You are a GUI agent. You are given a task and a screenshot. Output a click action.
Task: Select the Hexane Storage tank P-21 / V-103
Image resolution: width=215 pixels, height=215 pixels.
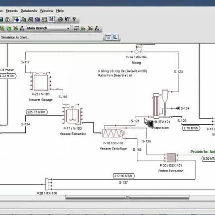click(x=41, y=81)
